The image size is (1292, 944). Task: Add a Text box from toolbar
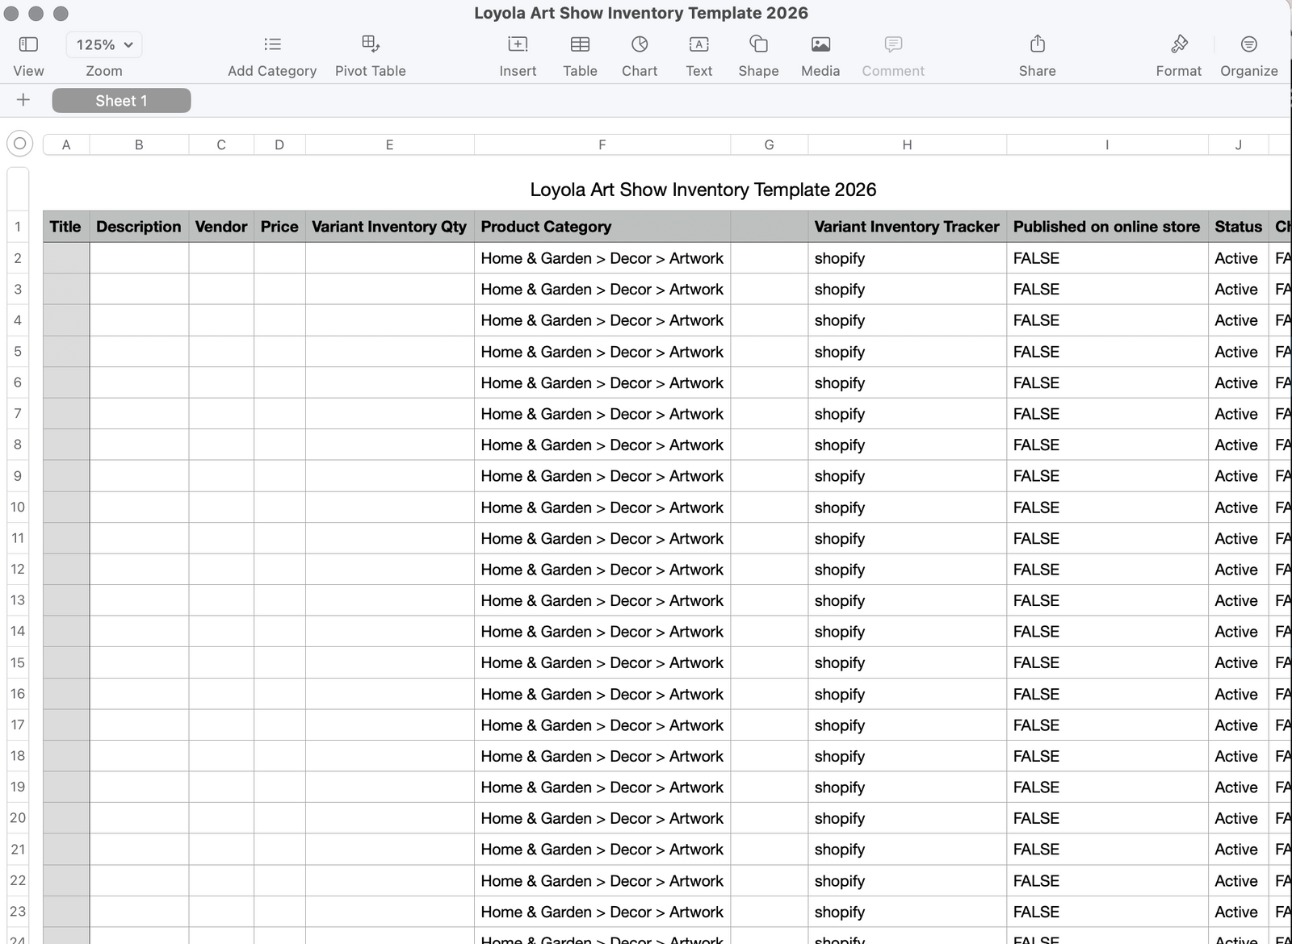pyautogui.click(x=699, y=44)
